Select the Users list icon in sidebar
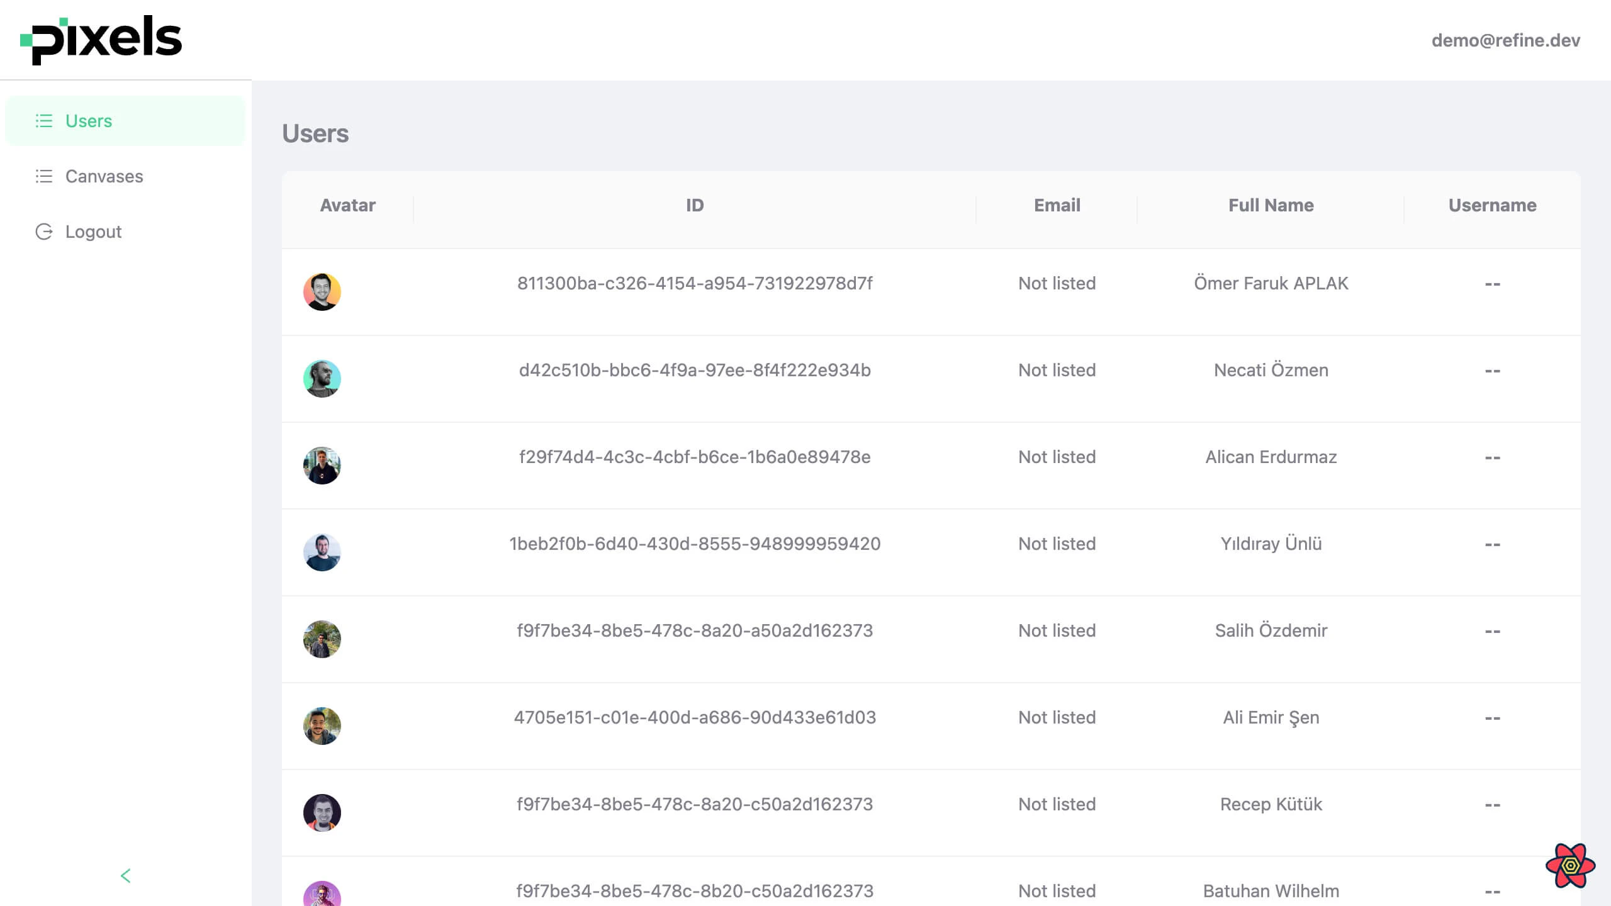 (x=44, y=121)
